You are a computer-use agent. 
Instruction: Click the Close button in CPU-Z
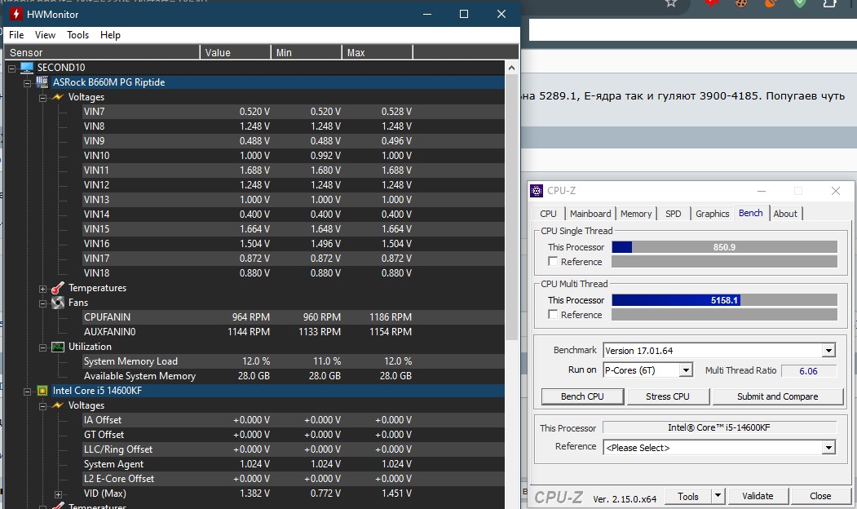coord(819,496)
